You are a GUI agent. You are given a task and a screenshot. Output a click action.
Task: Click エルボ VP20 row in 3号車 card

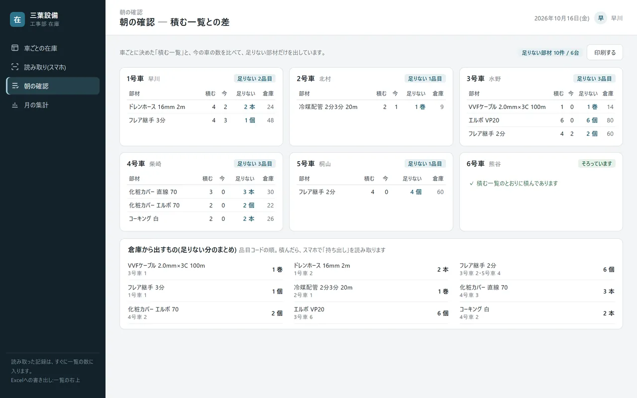point(541,120)
